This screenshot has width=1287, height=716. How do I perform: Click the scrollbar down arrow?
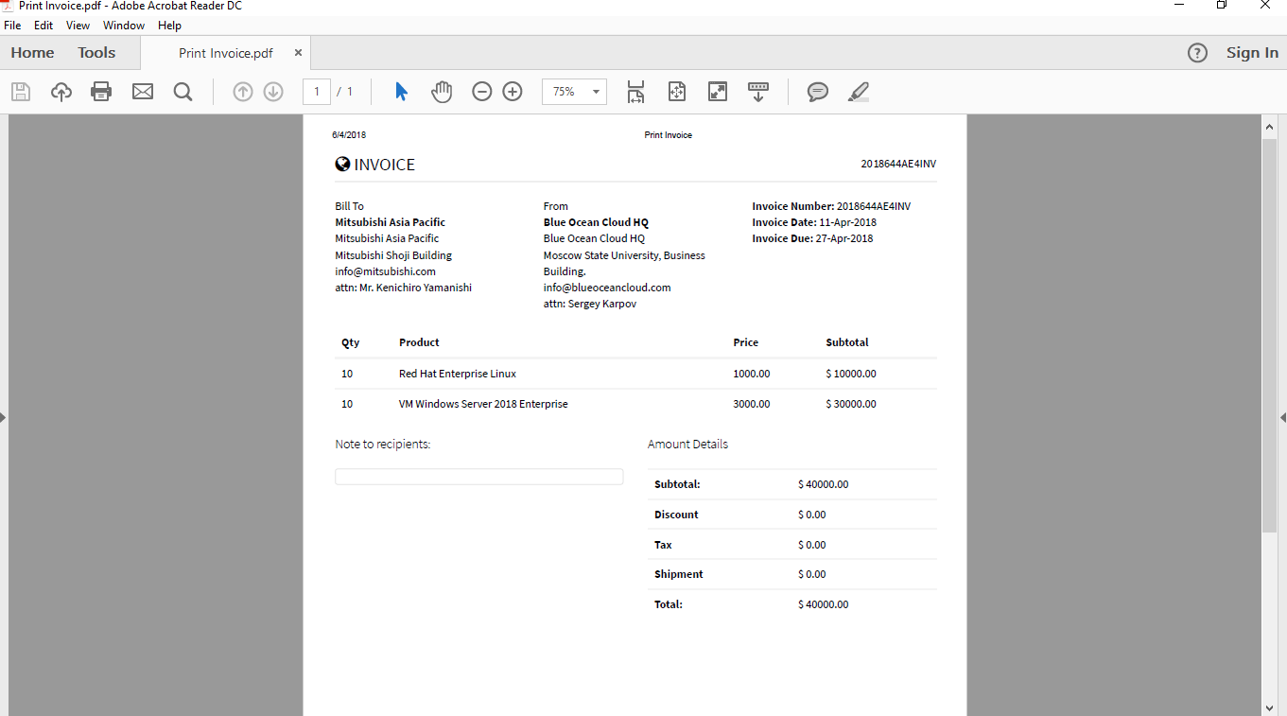(1269, 707)
